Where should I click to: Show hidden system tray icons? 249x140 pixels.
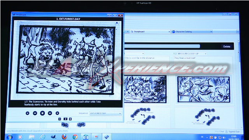click(207, 138)
